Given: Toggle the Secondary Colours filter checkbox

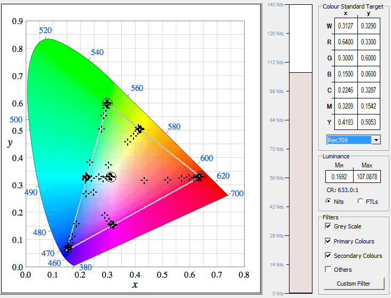Looking at the screenshot, I should pyautogui.click(x=328, y=256).
